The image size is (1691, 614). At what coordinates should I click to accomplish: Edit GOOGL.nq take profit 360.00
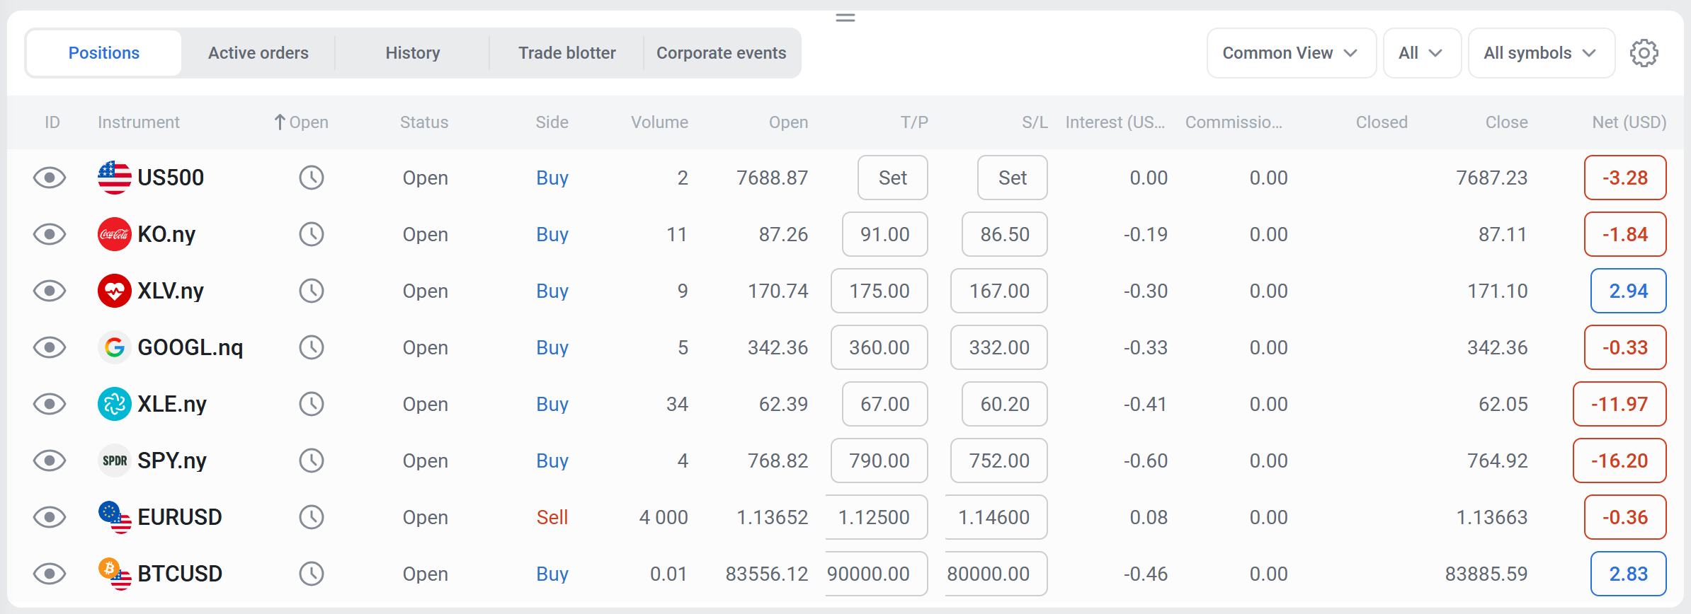click(879, 347)
